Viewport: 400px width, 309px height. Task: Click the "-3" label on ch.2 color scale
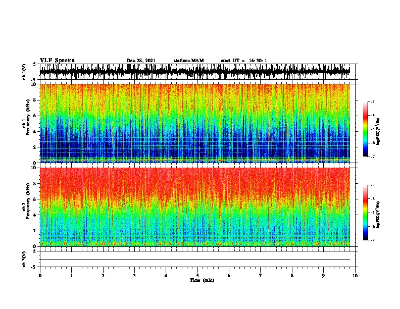[372, 185]
